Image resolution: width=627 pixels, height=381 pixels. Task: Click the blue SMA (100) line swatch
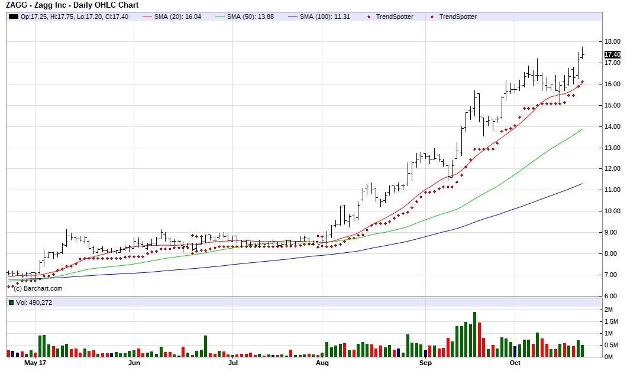(293, 17)
